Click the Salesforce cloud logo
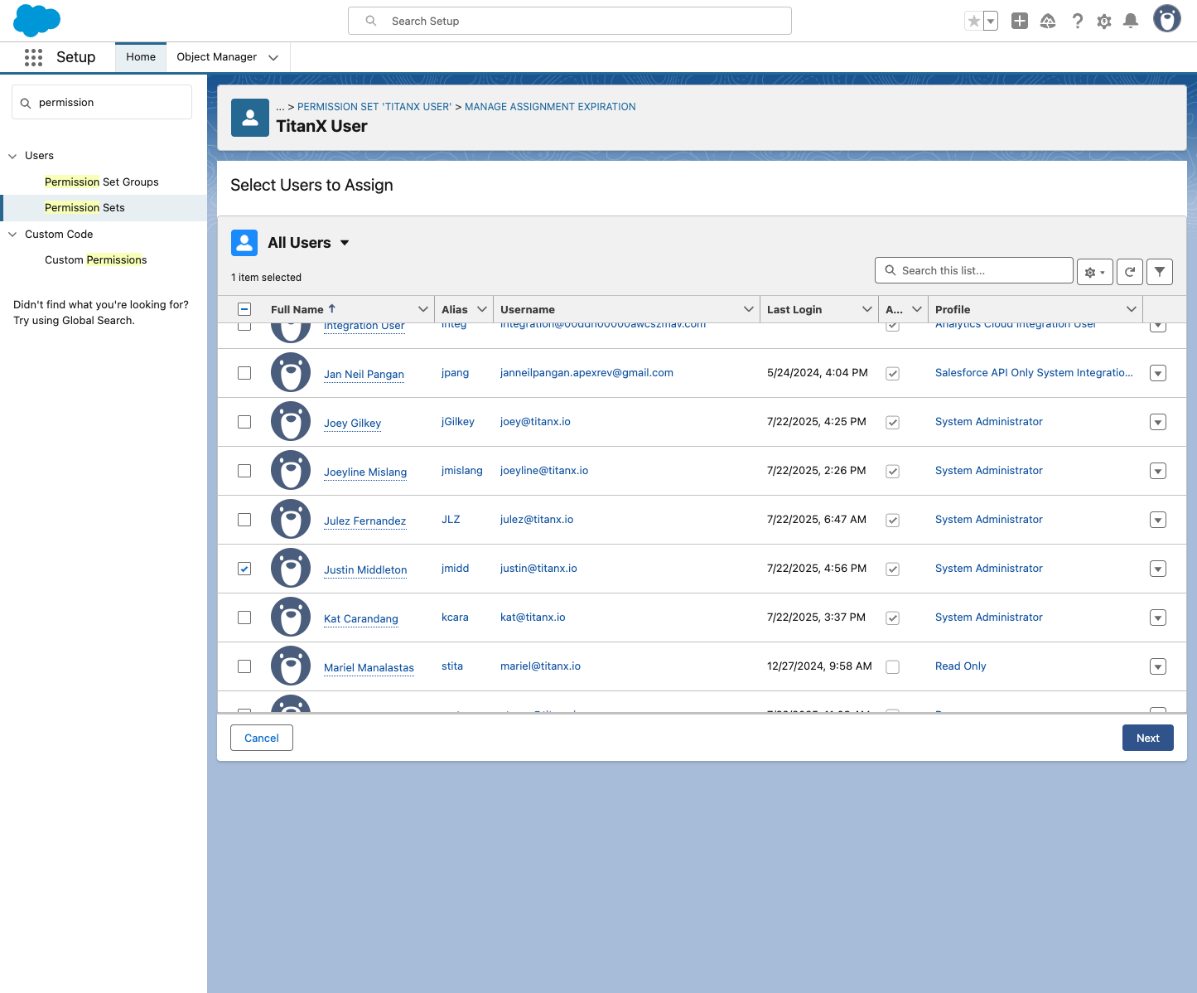This screenshot has width=1197, height=993. (x=37, y=20)
